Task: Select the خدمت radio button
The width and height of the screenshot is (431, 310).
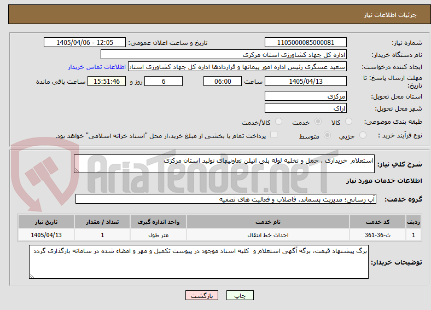Action: pos(318,122)
